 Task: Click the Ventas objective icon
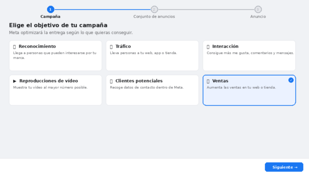tap(208, 81)
